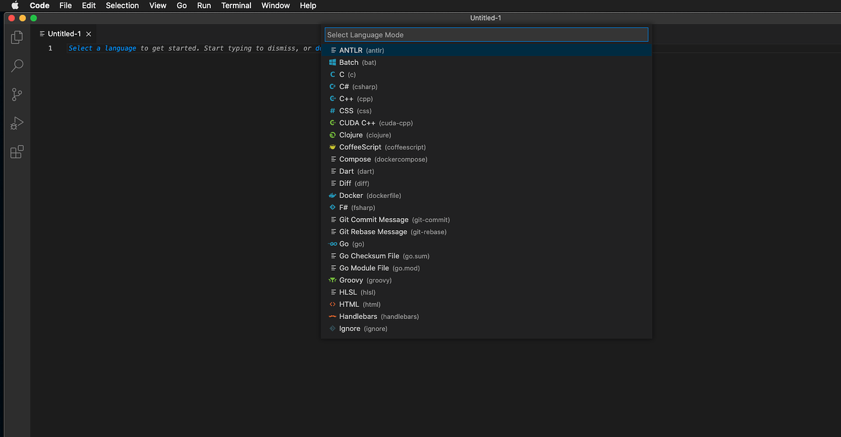Click the C language icon
841x437 pixels.
click(333, 74)
